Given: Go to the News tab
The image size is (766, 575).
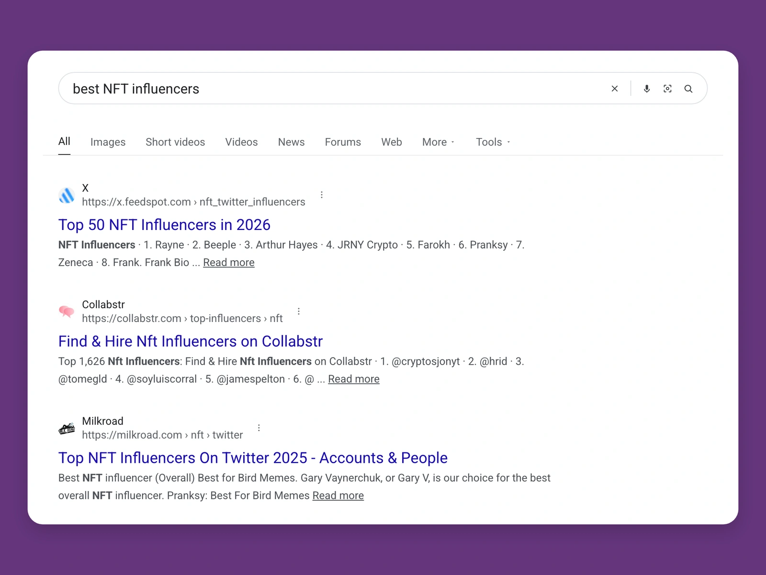Looking at the screenshot, I should [291, 142].
